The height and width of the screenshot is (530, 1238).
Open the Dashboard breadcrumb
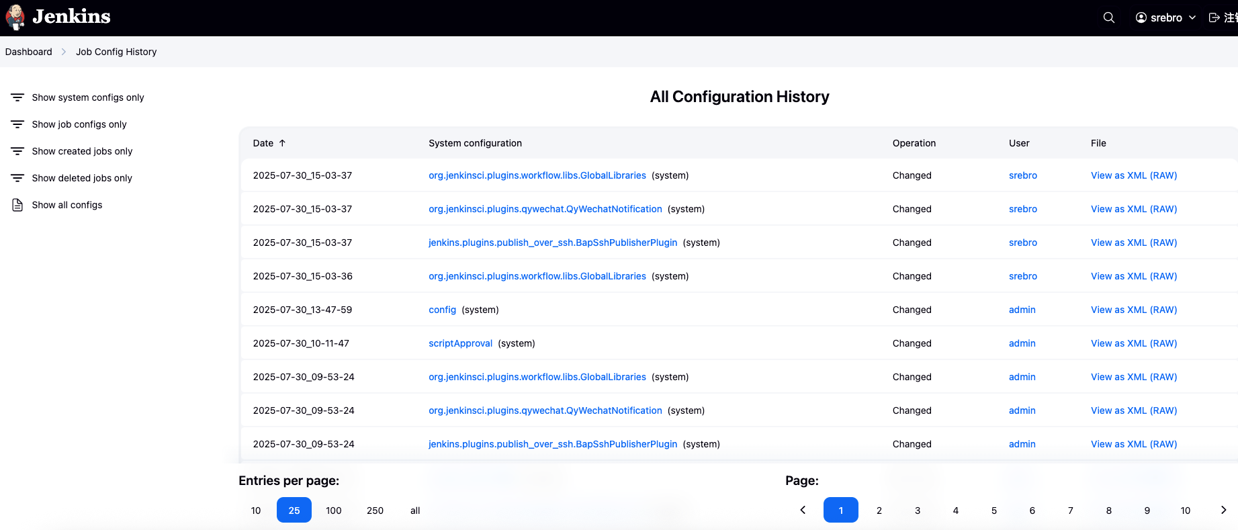(28, 52)
